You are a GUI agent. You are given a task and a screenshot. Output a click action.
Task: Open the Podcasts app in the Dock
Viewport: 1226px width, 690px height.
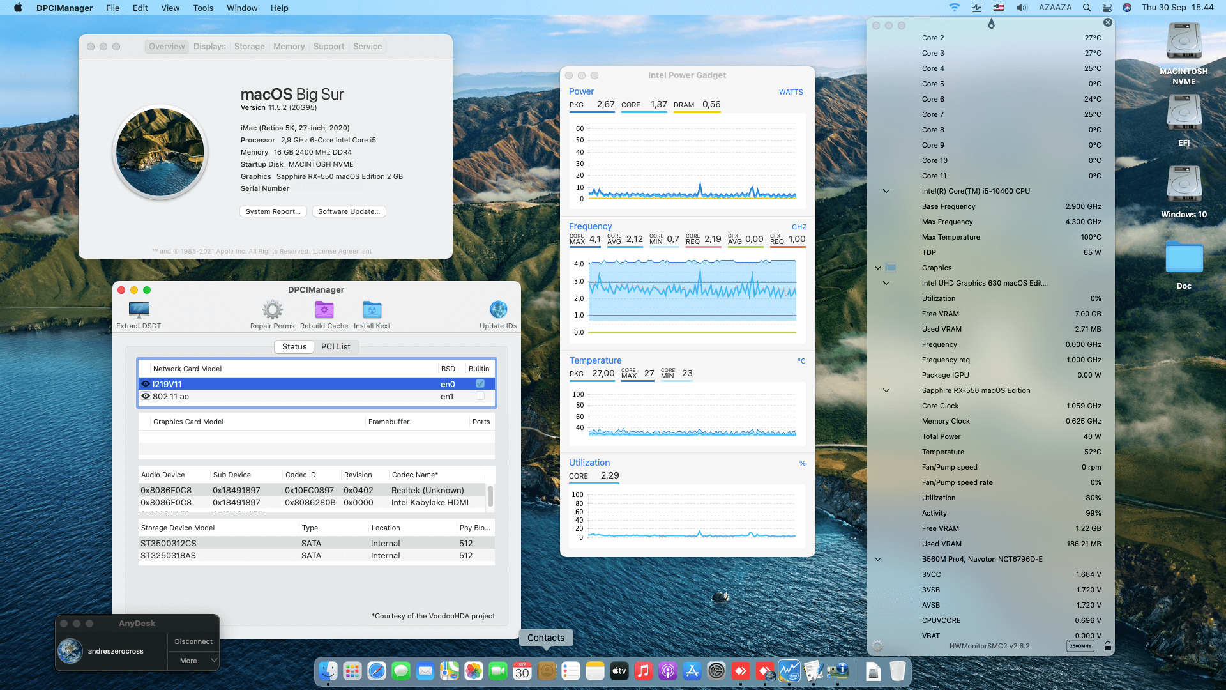pos(668,671)
